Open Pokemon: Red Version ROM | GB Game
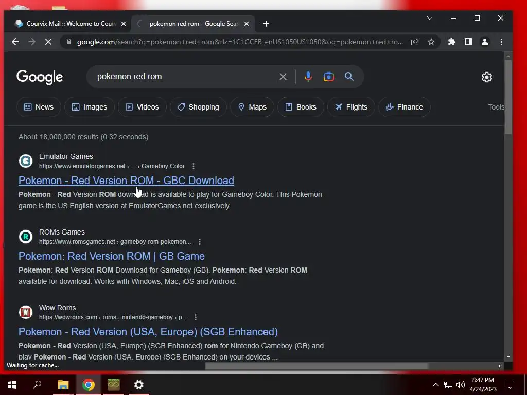Viewport: 527px width, 395px height. point(112,256)
